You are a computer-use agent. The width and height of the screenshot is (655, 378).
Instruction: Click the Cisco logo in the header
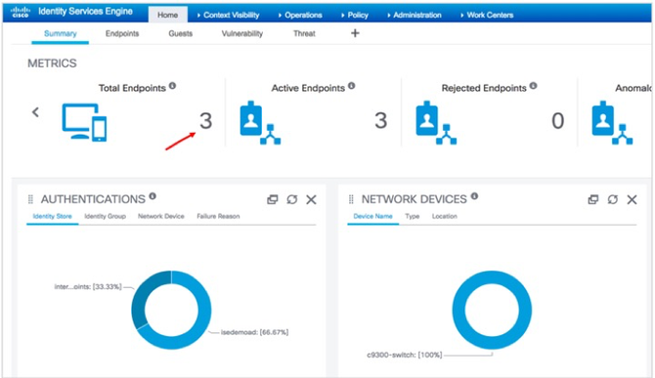click(x=21, y=12)
